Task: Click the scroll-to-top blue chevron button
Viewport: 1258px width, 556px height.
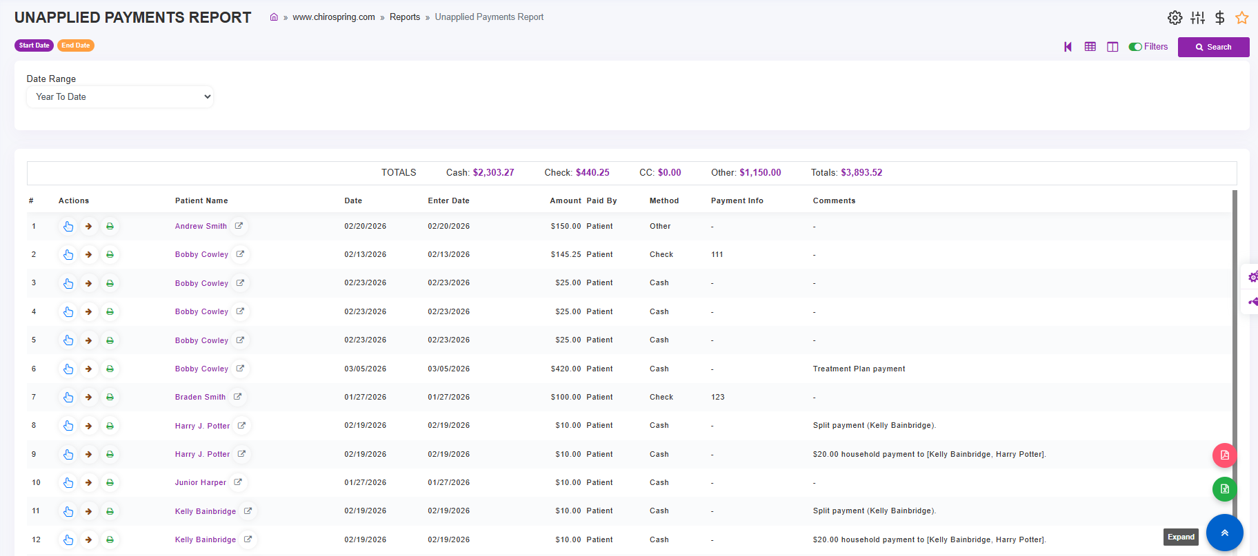Action: point(1224,533)
